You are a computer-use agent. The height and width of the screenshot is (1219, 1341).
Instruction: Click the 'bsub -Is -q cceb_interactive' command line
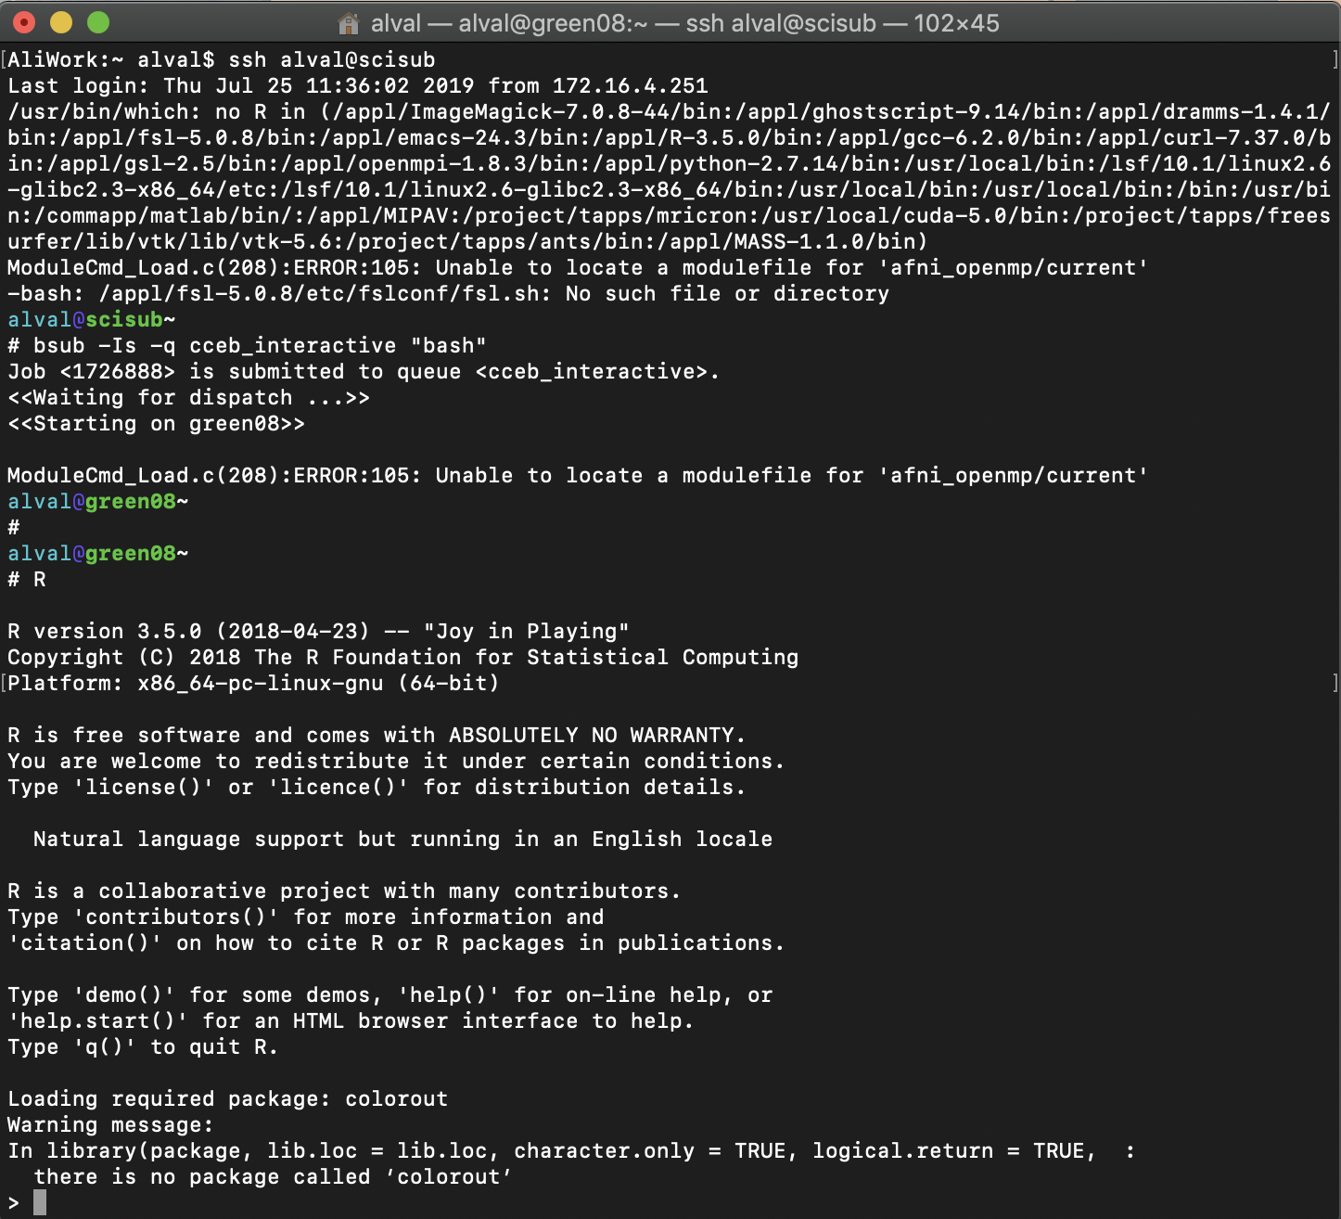[260, 346]
